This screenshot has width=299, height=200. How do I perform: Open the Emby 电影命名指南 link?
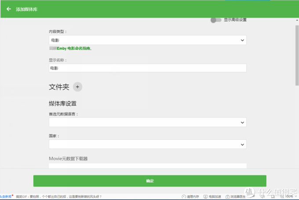(x=73, y=48)
